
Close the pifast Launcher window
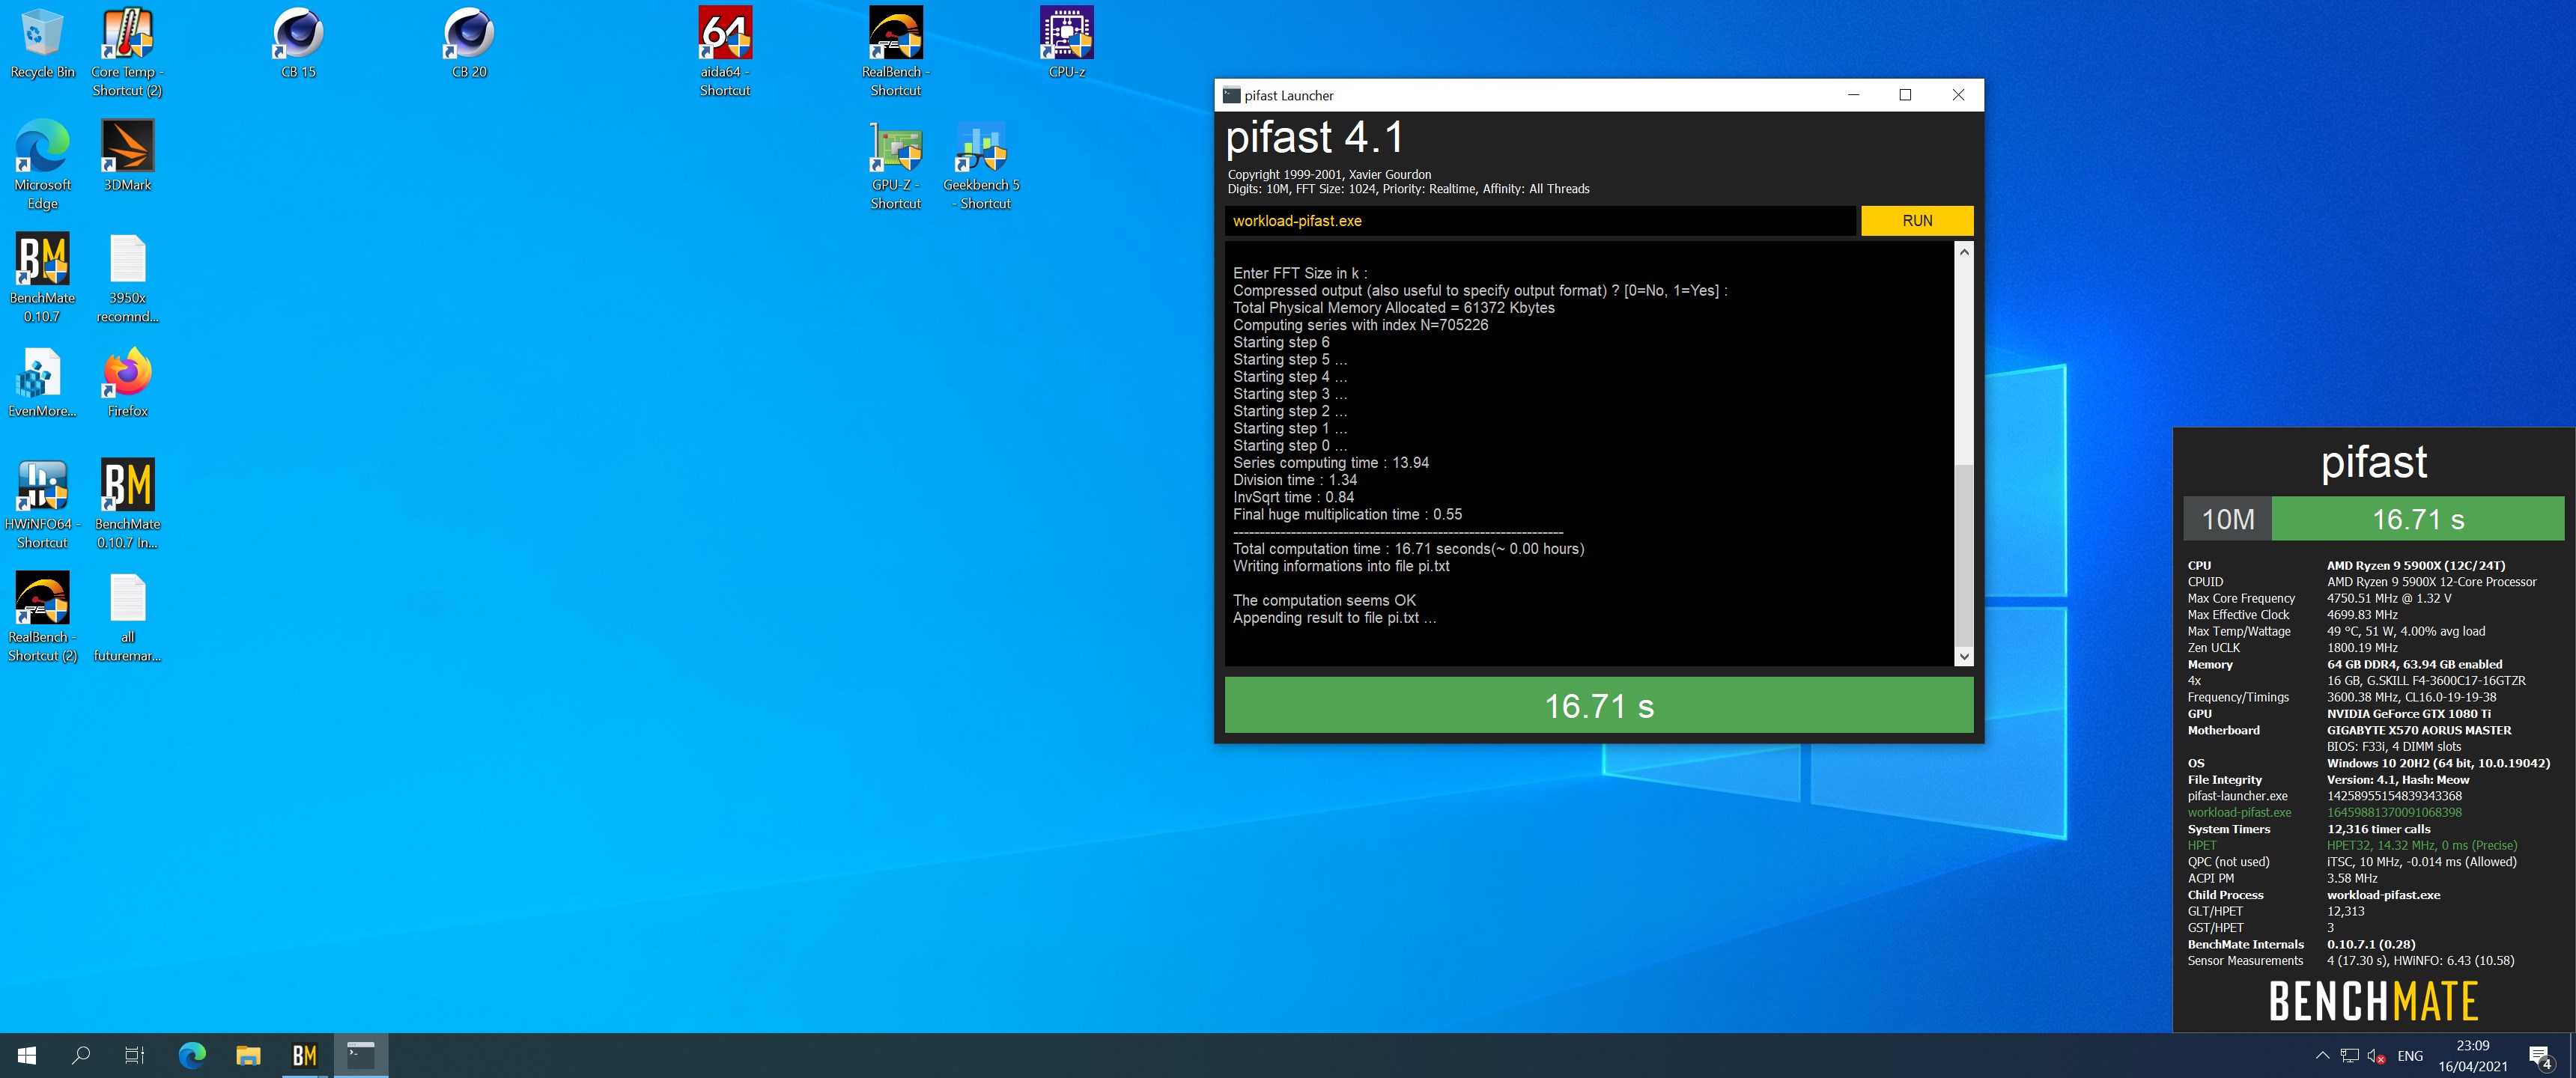[x=1958, y=95]
